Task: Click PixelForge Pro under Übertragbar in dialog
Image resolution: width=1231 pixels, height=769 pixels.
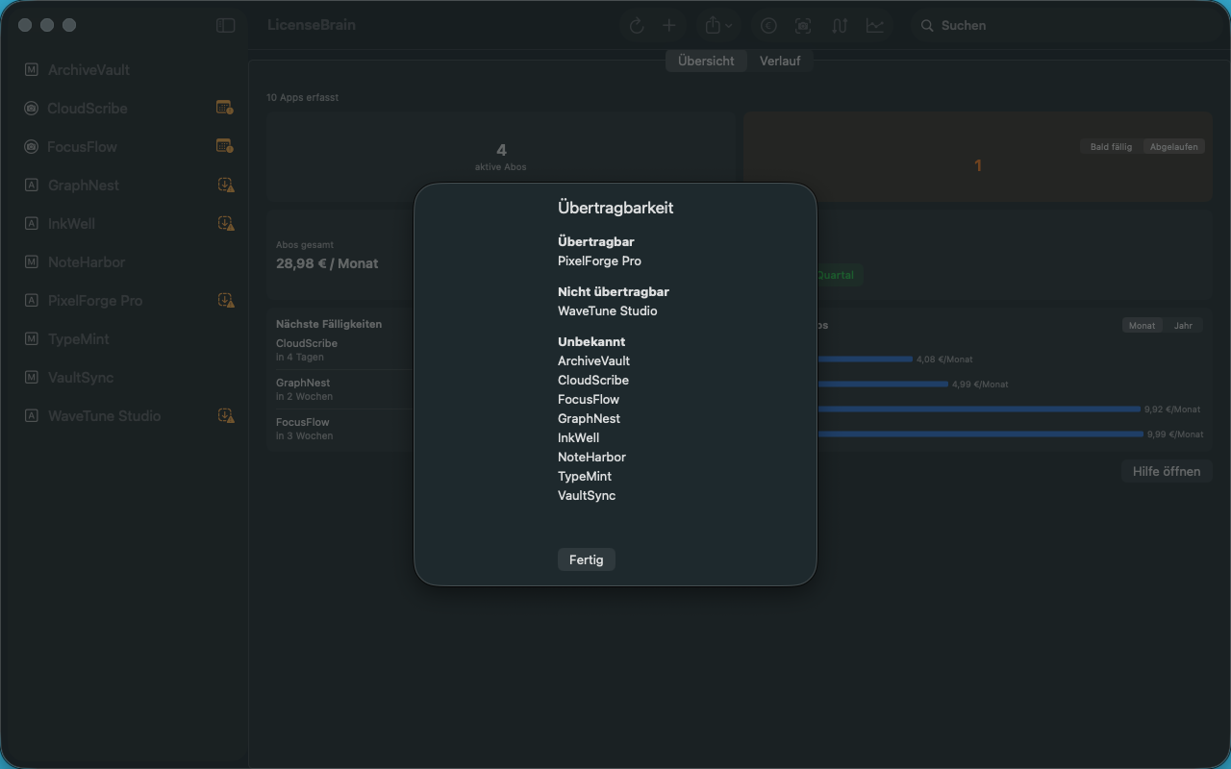Action: tap(599, 260)
